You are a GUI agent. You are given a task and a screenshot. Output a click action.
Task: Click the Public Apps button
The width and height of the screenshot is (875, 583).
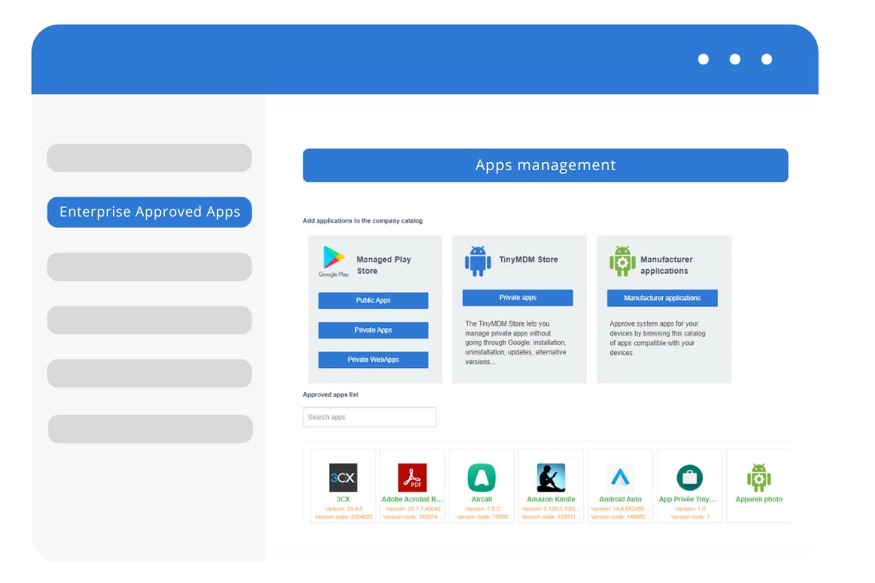click(373, 300)
